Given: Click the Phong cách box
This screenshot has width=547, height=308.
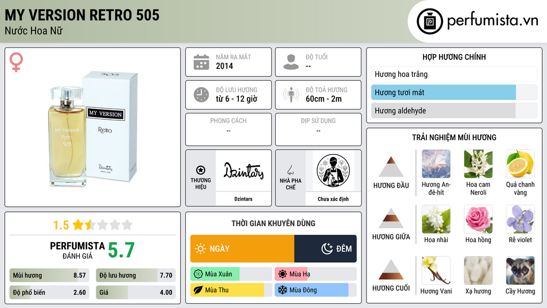Looking at the screenshot, I should [x=229, y=129].
